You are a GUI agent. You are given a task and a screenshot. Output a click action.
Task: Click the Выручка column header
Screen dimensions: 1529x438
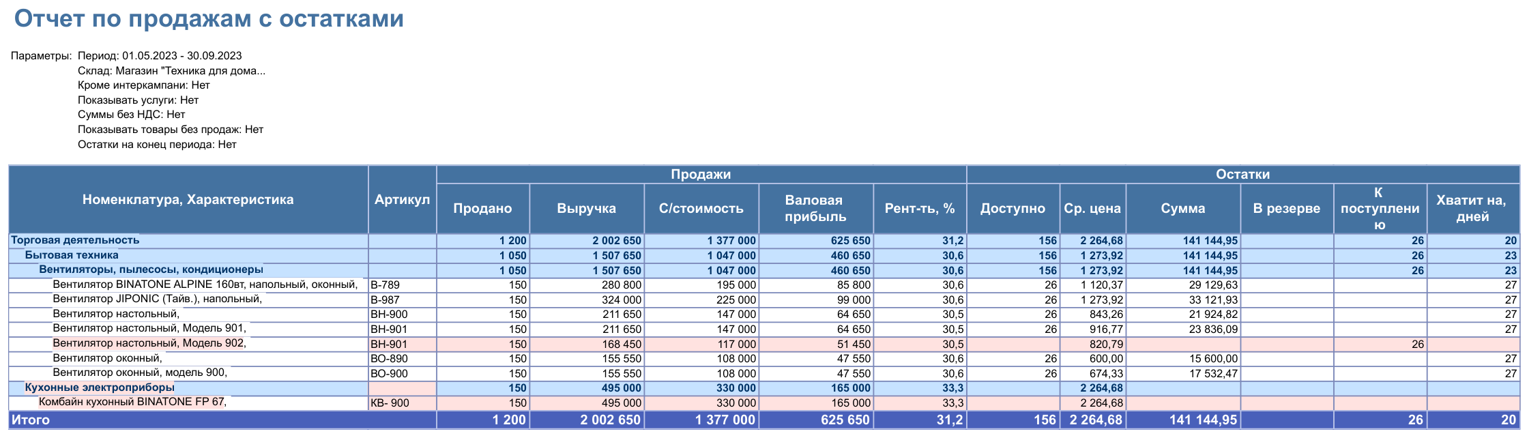pos(587,208)
